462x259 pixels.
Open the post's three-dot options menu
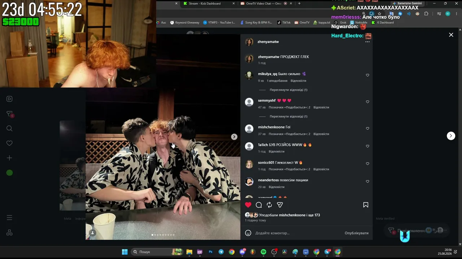[367, 42]
